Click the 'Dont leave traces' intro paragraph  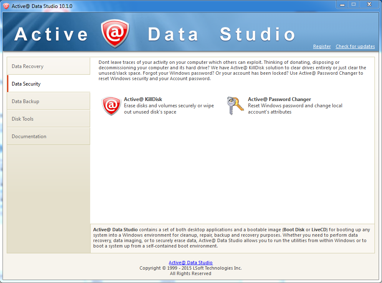[232, 71]
